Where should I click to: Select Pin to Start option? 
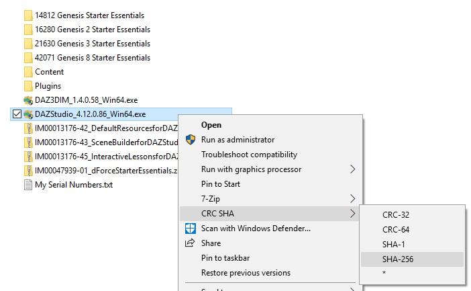tap(221, 184)
